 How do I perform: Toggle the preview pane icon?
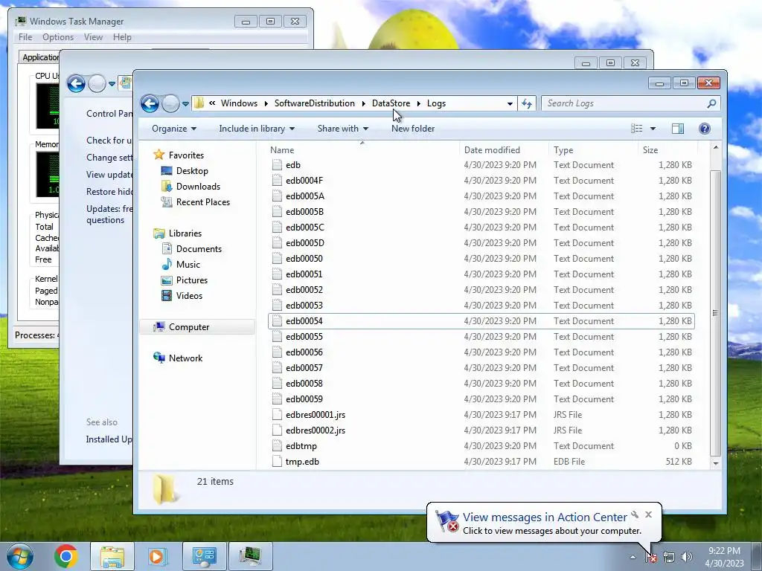(677, 129)
